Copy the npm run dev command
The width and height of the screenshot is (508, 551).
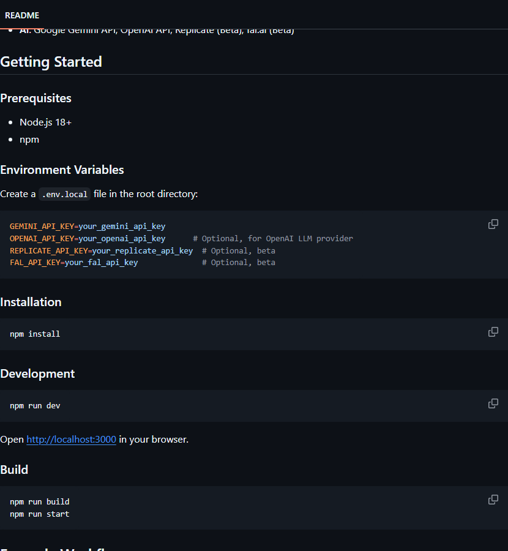click(493, 403)
